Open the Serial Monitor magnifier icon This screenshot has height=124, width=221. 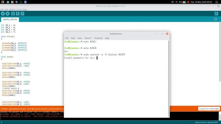[x=217, y=14]
